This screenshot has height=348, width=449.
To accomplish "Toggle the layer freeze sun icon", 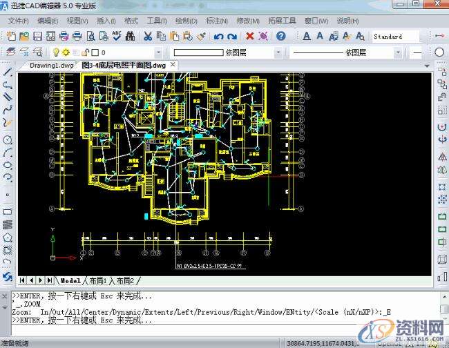I will (66, 52).
